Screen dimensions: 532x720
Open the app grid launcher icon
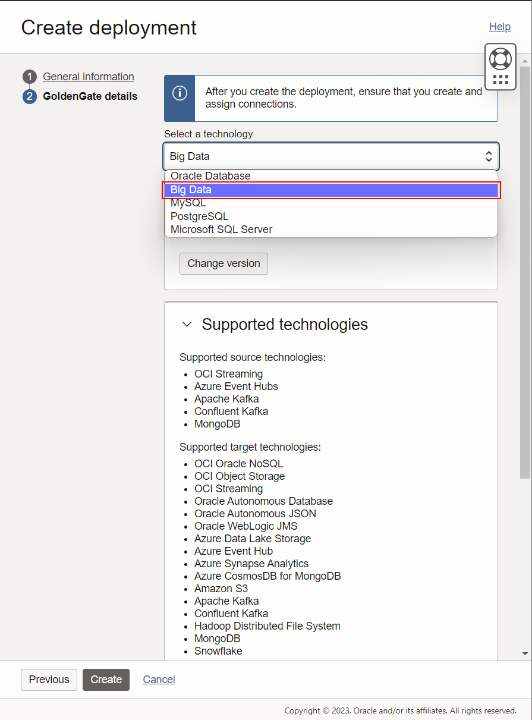click(x=500, y=80)
